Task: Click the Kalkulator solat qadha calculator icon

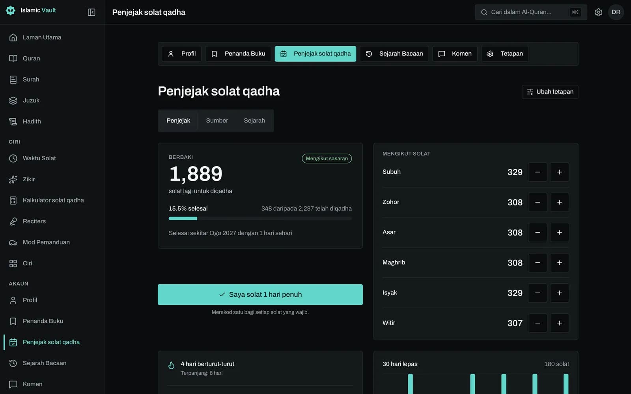Action: tap(13, 200)
